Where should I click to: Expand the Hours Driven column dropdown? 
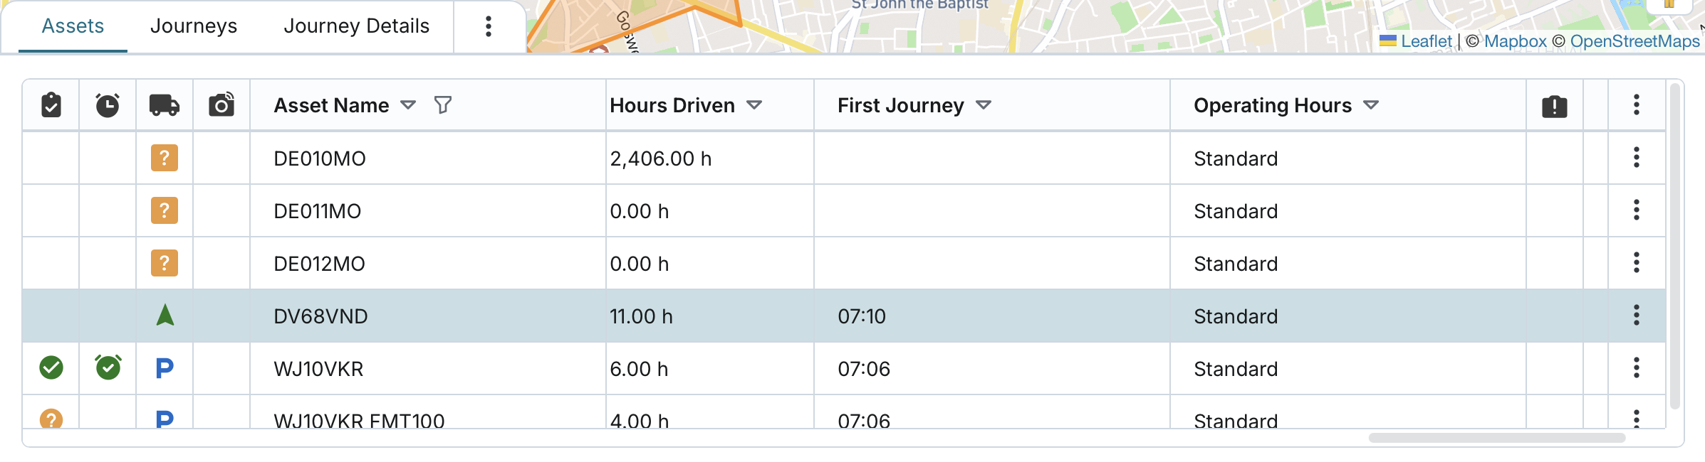754,105
